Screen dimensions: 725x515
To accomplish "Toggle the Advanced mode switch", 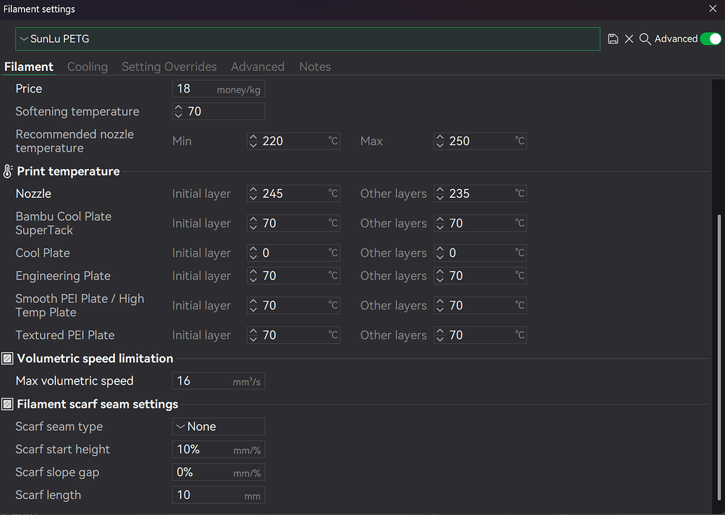I will (711, 39).
